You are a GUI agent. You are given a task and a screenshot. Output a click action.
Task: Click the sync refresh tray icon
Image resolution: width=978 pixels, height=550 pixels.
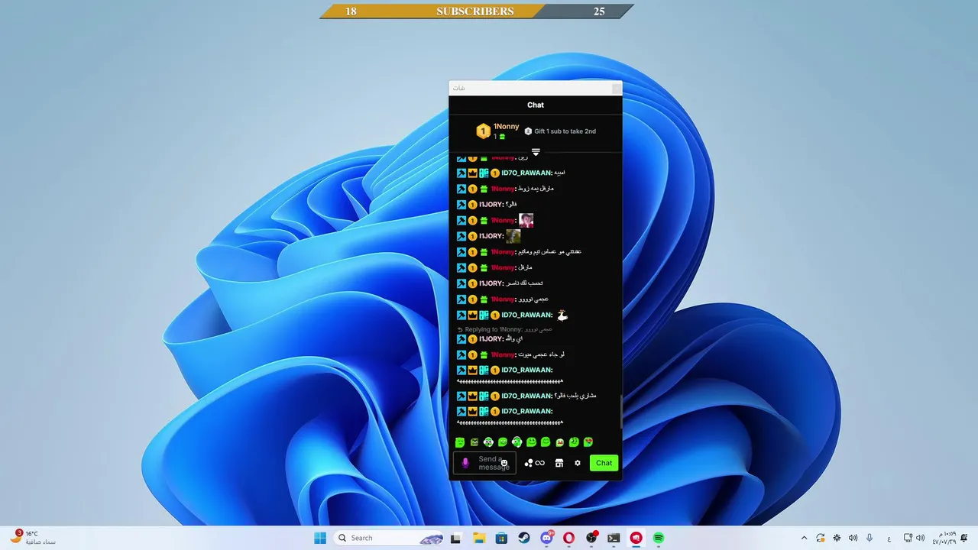click(821, 538)
